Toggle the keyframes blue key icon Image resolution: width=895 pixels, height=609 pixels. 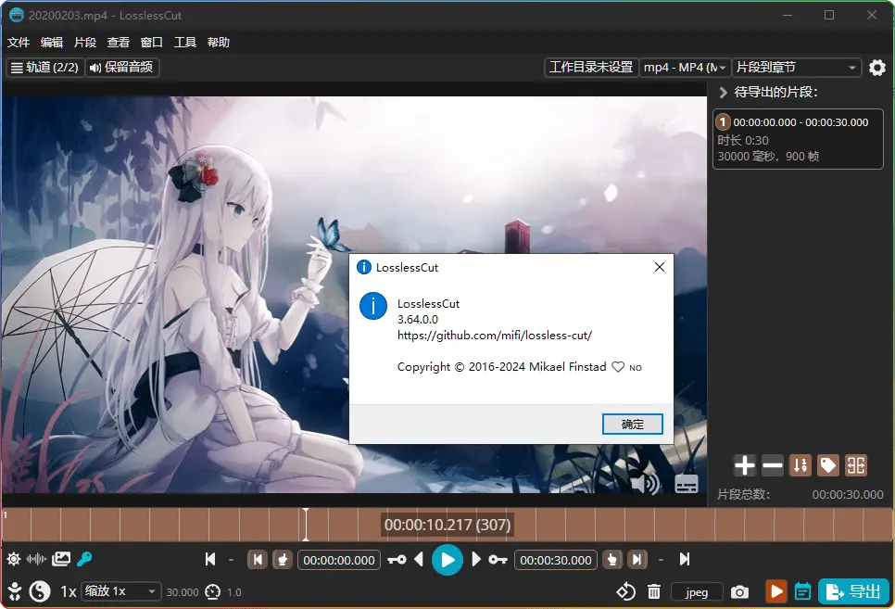[84, 559]
